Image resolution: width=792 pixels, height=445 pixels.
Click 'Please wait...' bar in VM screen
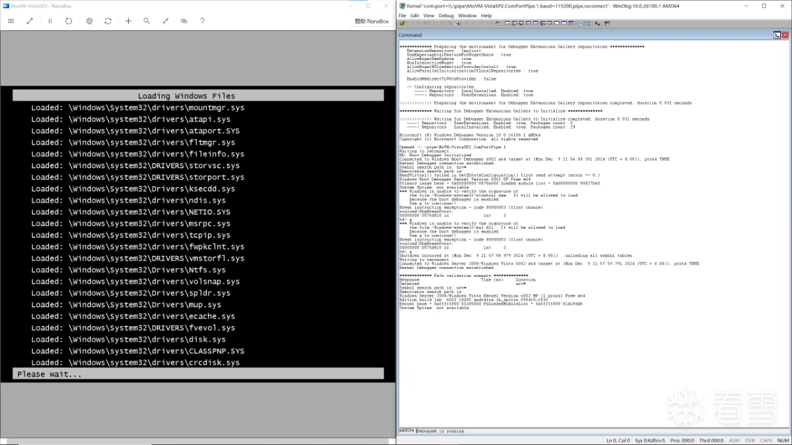click(198, 374)
